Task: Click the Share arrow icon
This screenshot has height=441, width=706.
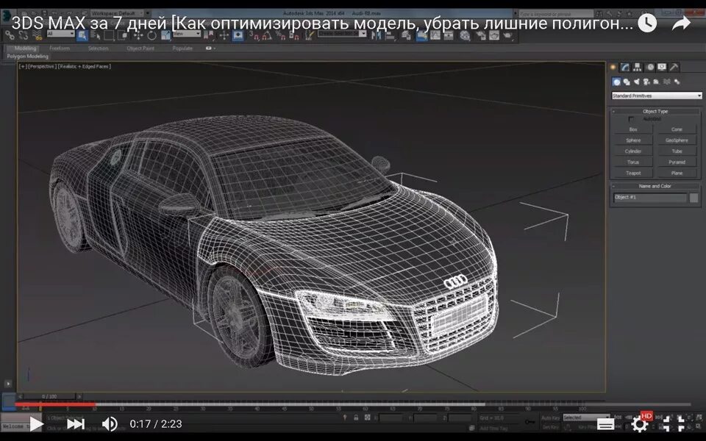Action: (681, 23)
